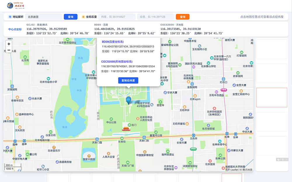Click the CGCS2000(天地图坐标系) popup heading

pos(117,61)
